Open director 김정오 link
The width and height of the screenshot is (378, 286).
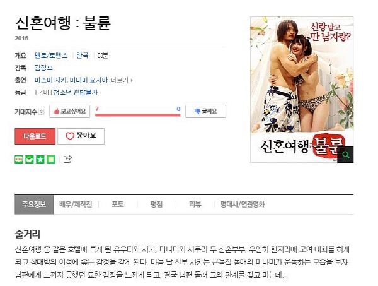coord(43,68)
